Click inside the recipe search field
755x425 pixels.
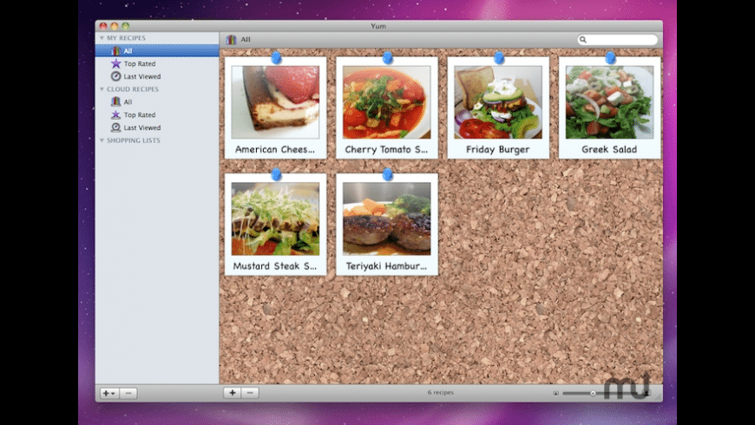[620, 40]
